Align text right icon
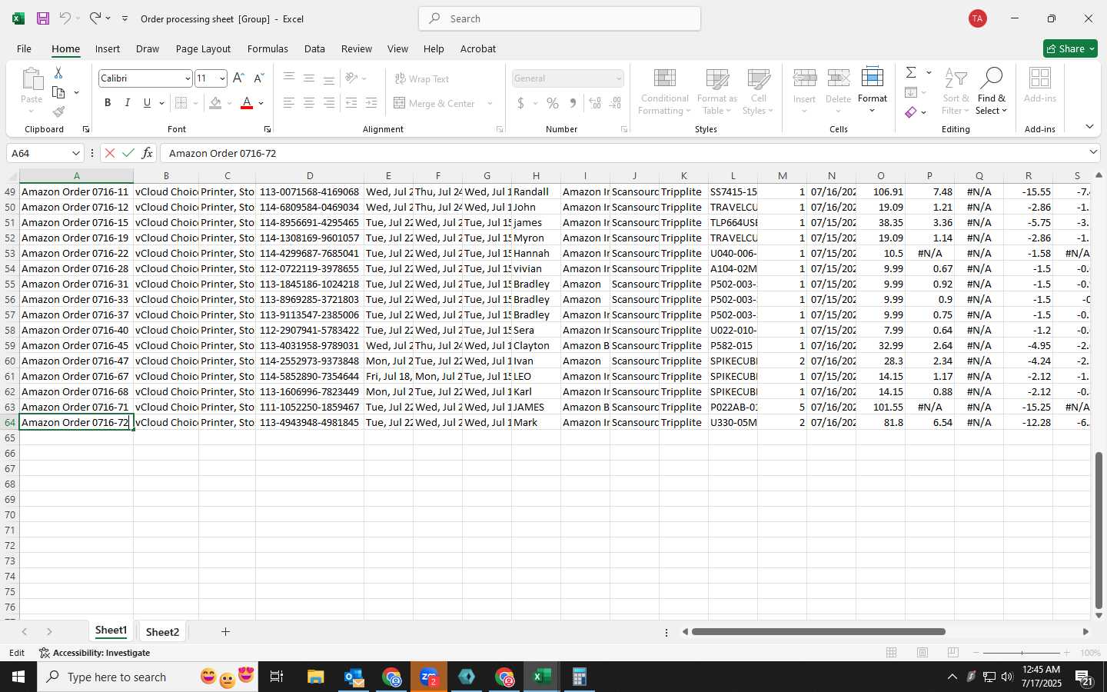Image resolution: width=1107 pixels, height=692 pixels. click(x=329, y=103)
